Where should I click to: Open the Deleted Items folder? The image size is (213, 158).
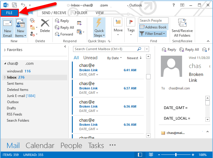tap(18, 90)
